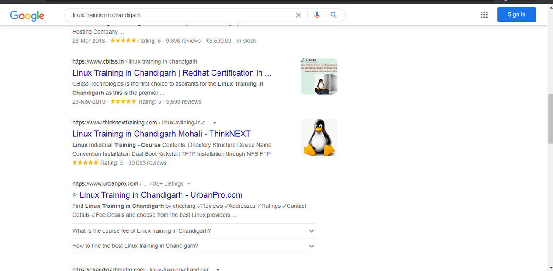Open dropdown arrow beside thinknexttraining.com URL
The width and height of the screenshot is (553, 271).
pos(215,123)
